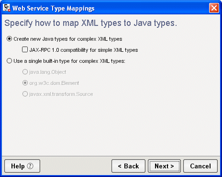Click the 'Specify how to map XML types' heading
This screenshot has width=222, height=177.
(x=90, y=23)
